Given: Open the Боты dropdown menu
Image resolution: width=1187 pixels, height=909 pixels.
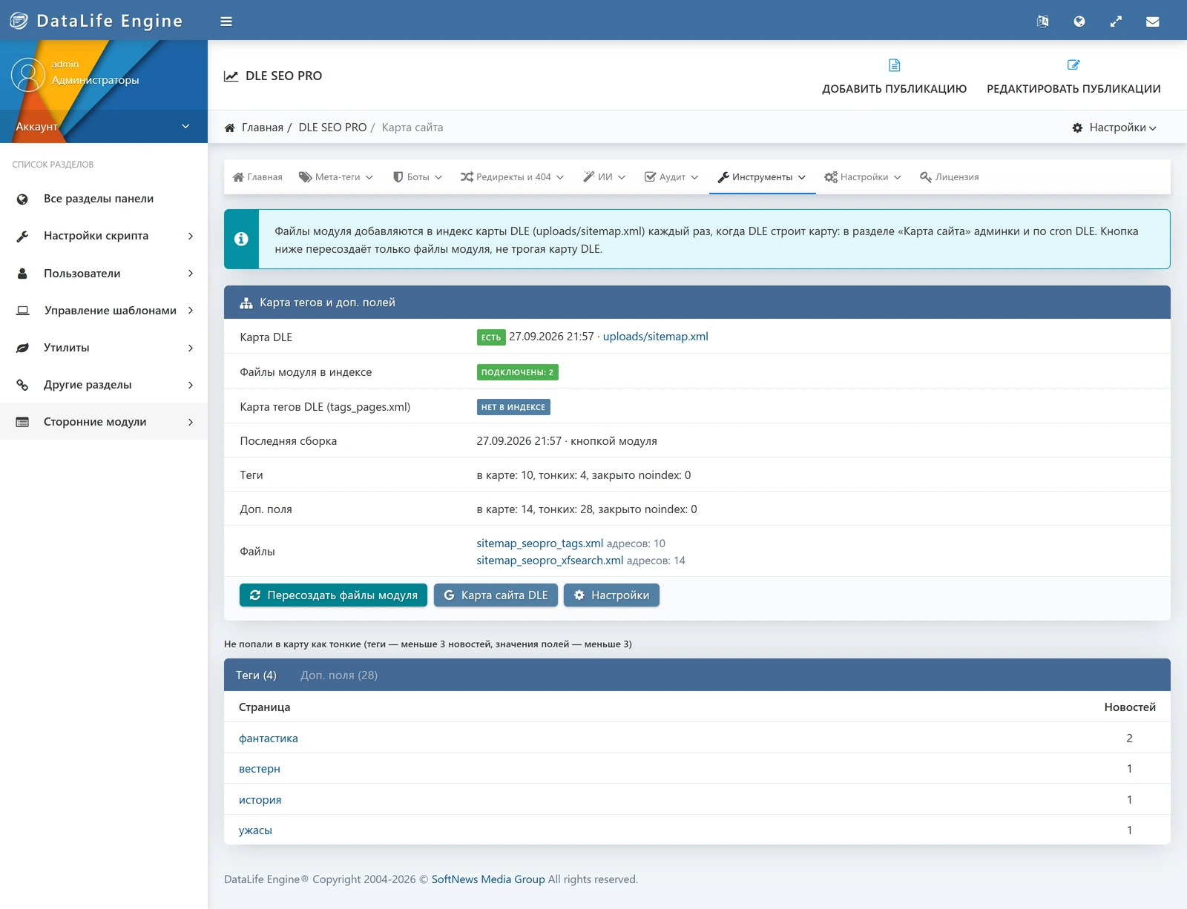Looking at the screenshot, I should coord(418,177).
